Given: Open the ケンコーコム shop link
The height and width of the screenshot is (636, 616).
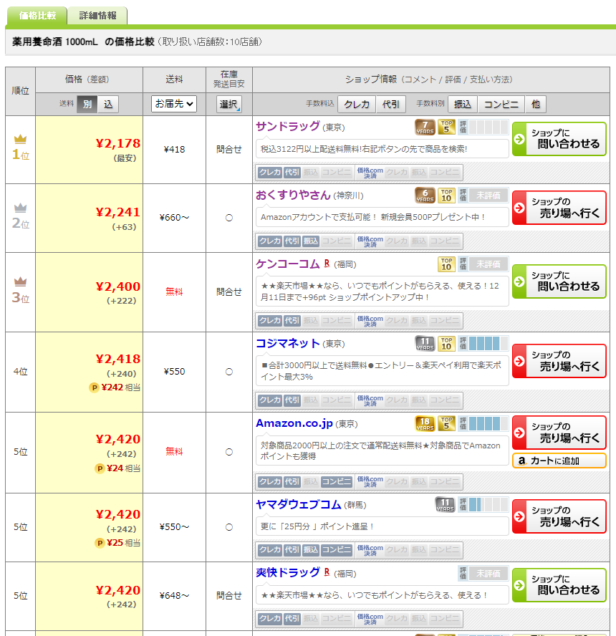Looking at the screenshot, I should (x=287, y=264).
